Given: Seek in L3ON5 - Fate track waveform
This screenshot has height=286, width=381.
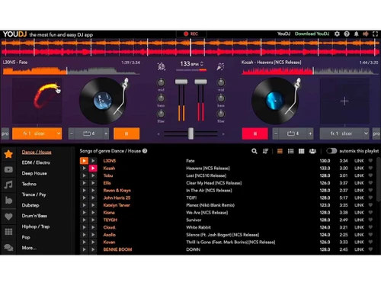Looking at the screenshot, I should [x=71, y=71].
